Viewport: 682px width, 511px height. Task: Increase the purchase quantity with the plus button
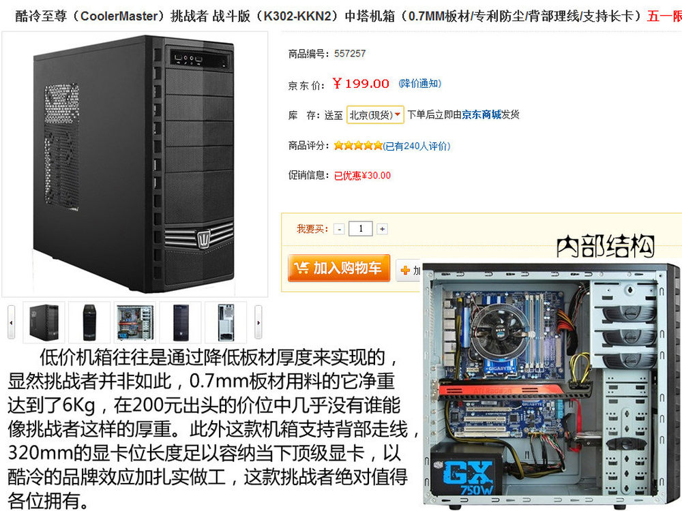pos(382,229)
